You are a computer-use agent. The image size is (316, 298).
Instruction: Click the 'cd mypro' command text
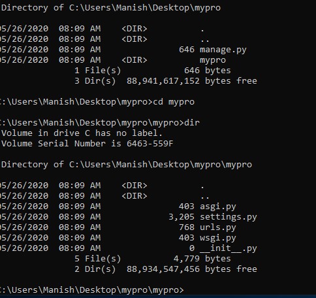174,102
